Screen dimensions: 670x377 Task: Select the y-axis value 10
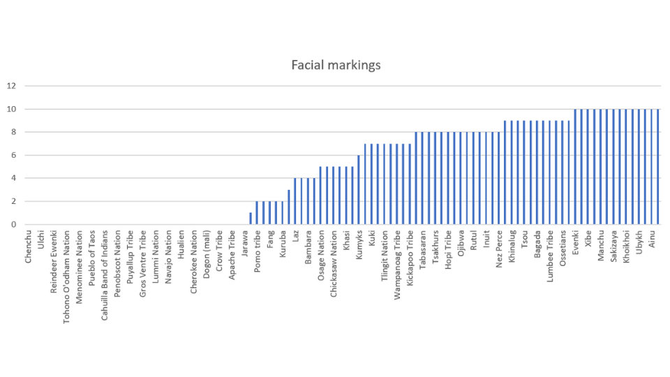pos(11,109)
